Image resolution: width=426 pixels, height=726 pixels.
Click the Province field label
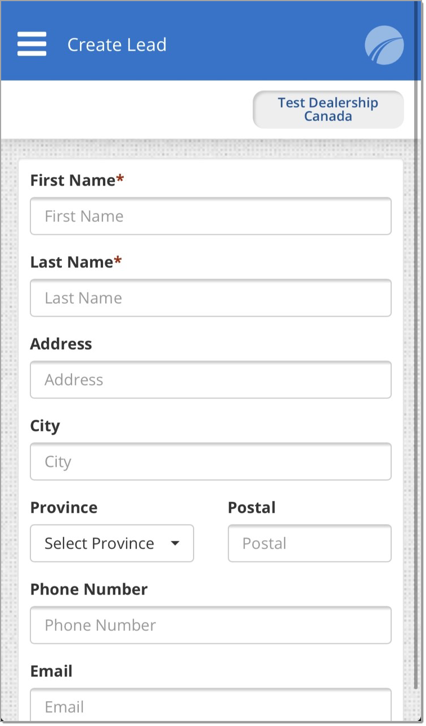point(64,507)
